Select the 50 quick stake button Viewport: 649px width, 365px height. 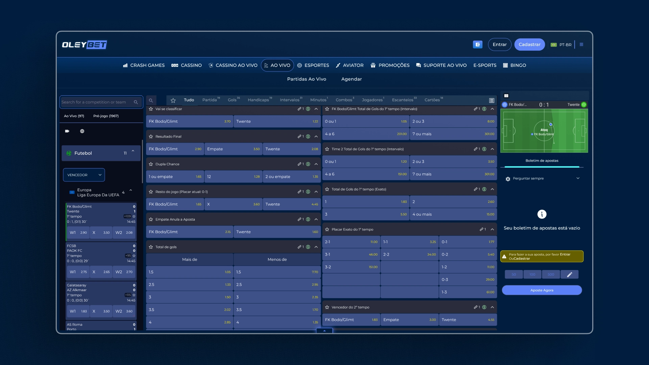(514, 274)
